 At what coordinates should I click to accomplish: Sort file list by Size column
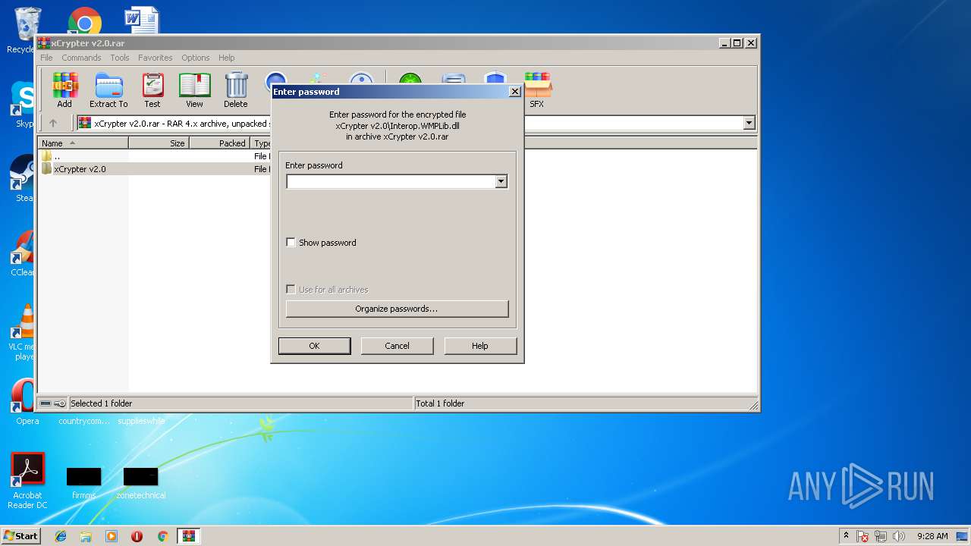[x=159, y=143]
